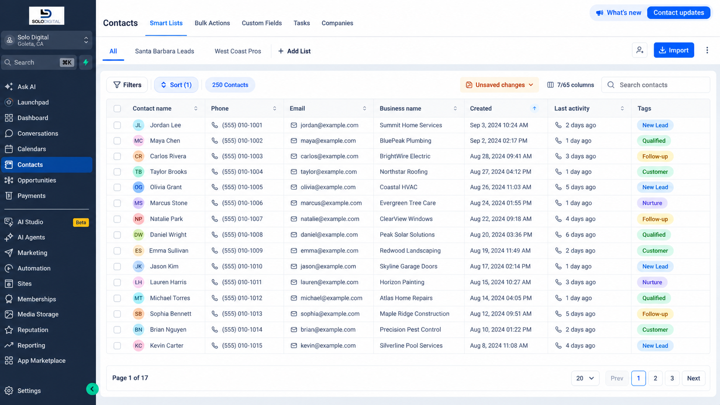This screenshot has height=405, width=720.
Task: Click the green lightning bolt quick-action icon
Action: 86,62
